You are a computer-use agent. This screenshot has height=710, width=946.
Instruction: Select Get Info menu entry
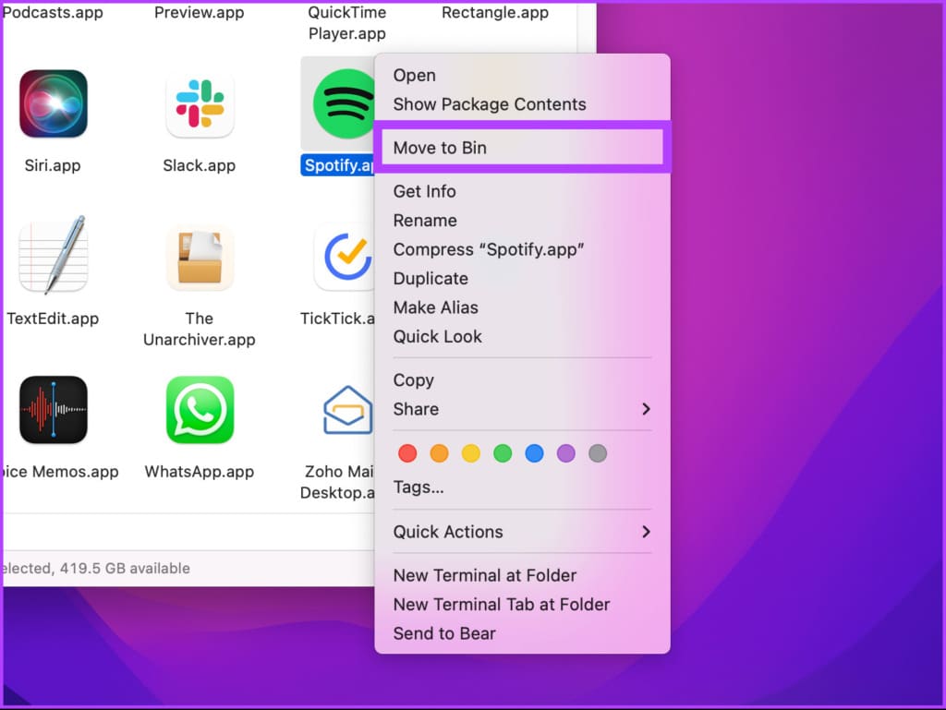522,191
